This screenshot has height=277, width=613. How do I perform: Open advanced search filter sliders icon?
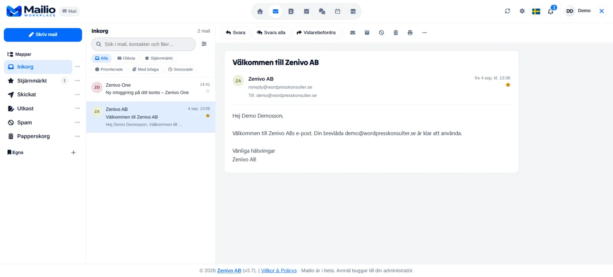(x=204, y=44)
